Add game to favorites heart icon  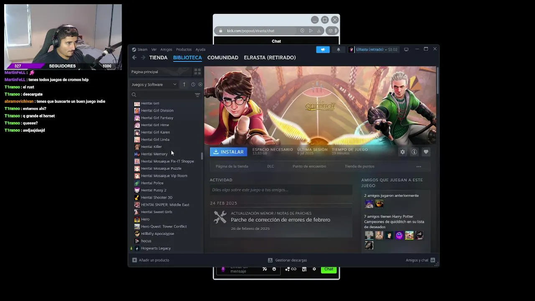[426, 152]
